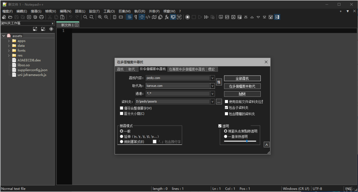Open the 過濾 filter dropdown arrow
This screenshot has width=358, height=192.
point(212,93)
